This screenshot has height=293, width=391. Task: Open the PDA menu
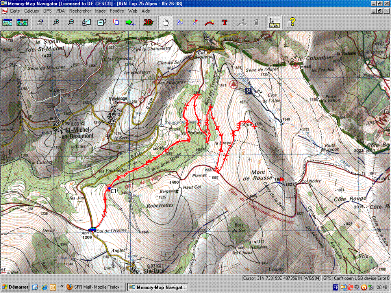(x=60, y=11)
